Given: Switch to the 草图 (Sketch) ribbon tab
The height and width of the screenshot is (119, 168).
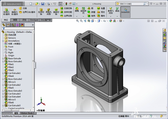Looking at the screenshot, I should tap(15, 20).
